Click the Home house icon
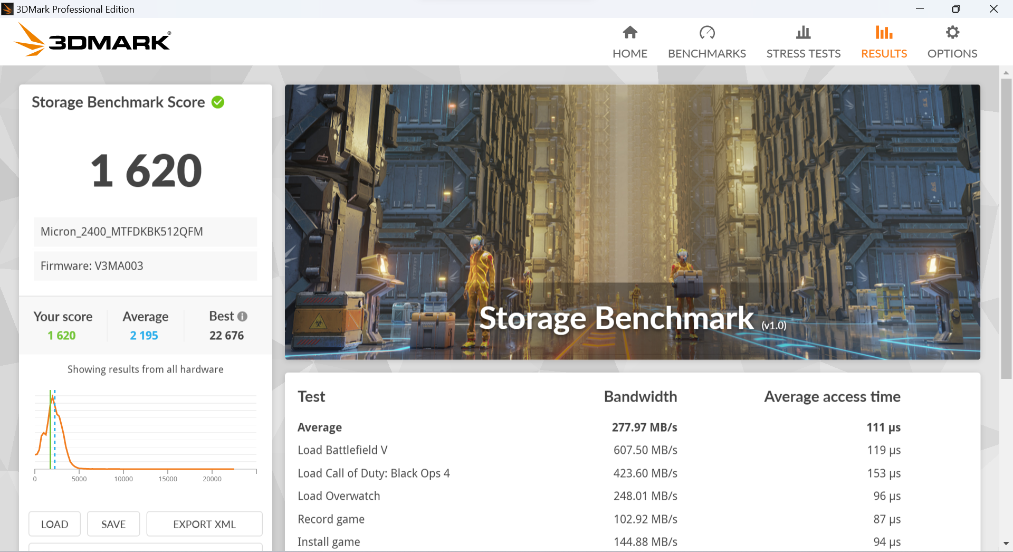1013x552 pixels. [x=630, y=33]
